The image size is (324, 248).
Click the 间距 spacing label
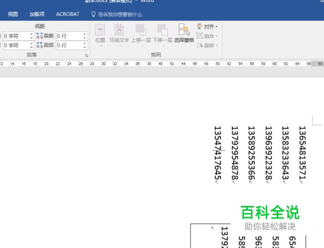tap(40, 26)
